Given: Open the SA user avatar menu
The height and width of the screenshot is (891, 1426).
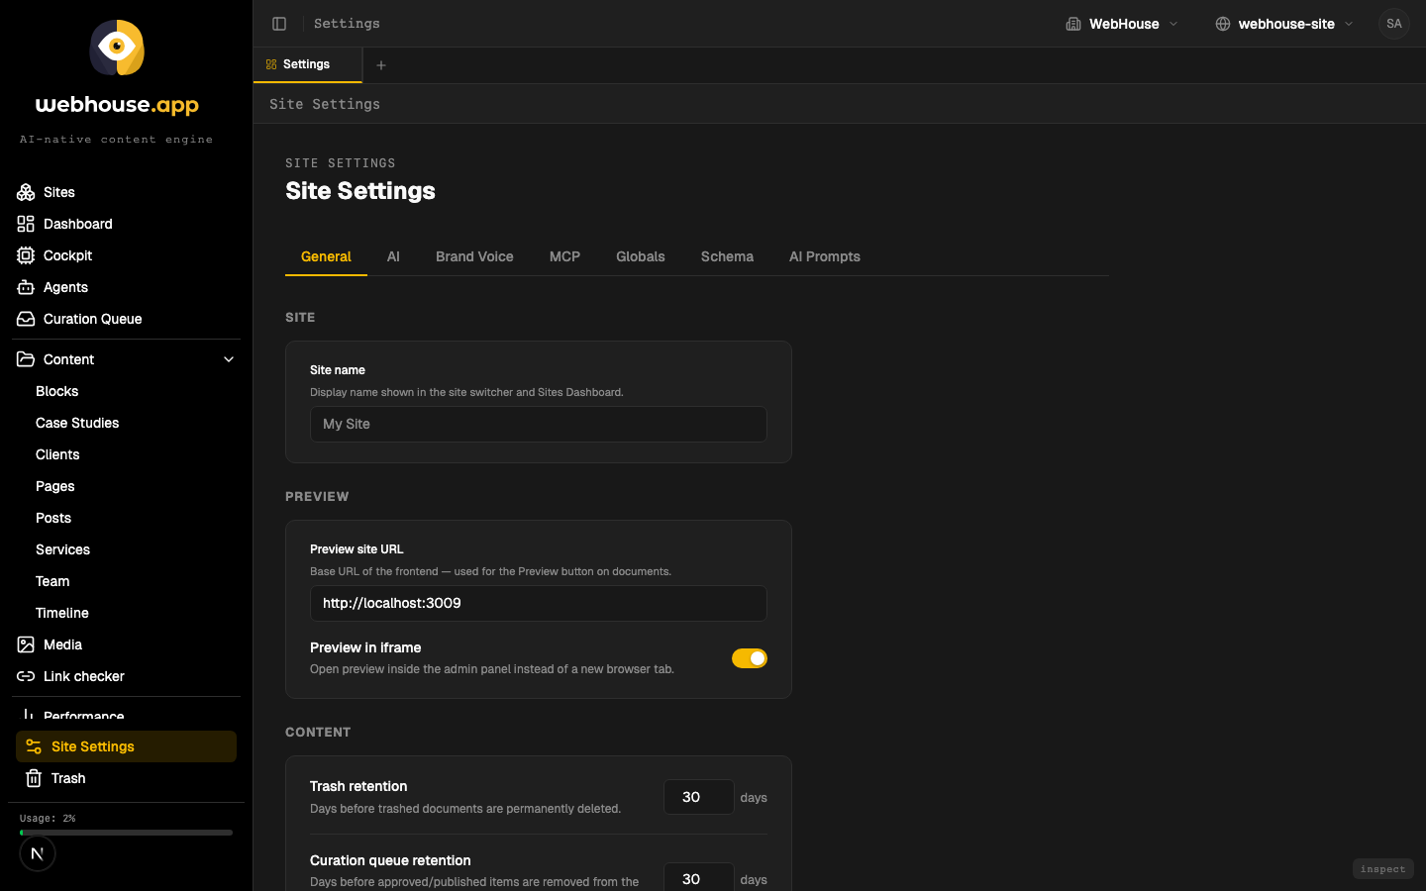Looking at the screenshot, I should coord(1394,24).
